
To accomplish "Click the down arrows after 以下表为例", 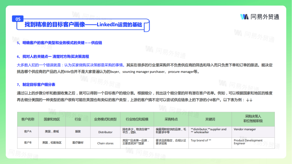I will click(x=249, y=100).
